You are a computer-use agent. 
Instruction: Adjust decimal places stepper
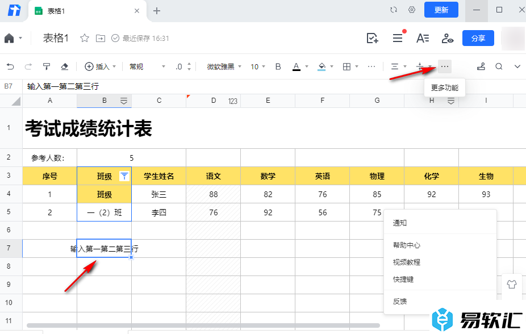click(189, 66)
